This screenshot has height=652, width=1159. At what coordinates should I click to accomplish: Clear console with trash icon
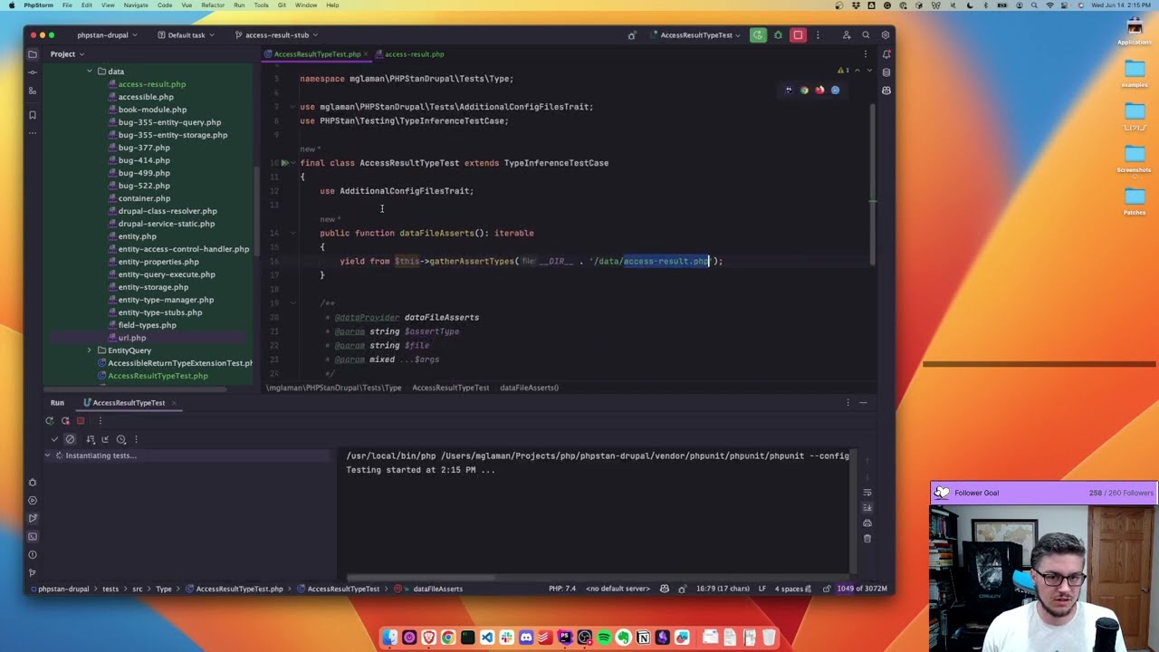[x=867, y=538]
